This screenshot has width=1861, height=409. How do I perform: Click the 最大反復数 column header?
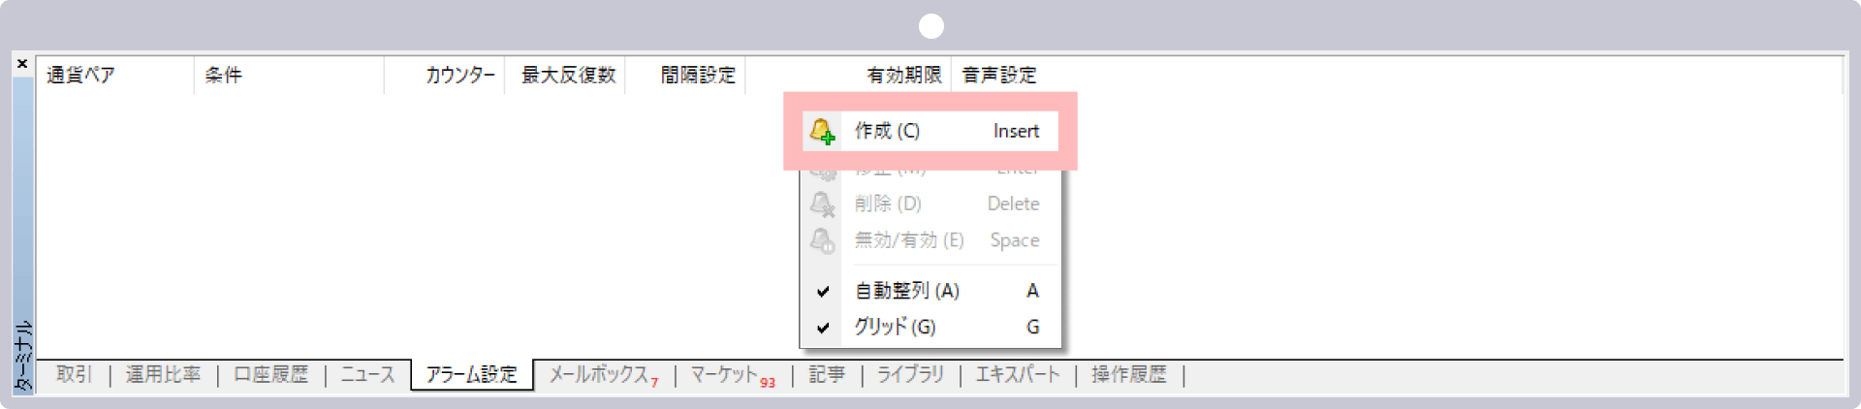pos(568,76)
